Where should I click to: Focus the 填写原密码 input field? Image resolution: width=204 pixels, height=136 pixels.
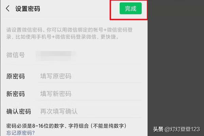[x=90, y=76]
